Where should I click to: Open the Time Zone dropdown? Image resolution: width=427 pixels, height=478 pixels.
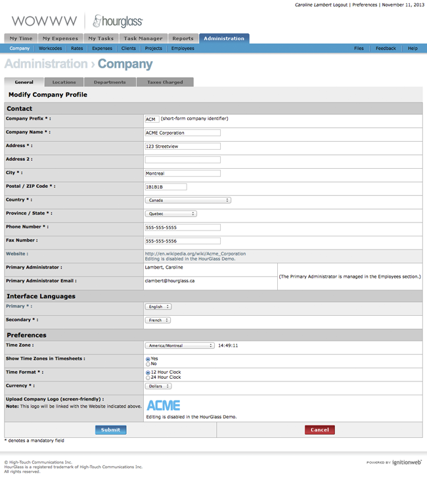click(x=179, y=345)
